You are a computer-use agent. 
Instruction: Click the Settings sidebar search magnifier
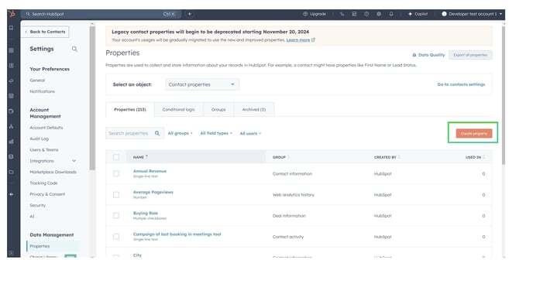[x=74, y=50]
